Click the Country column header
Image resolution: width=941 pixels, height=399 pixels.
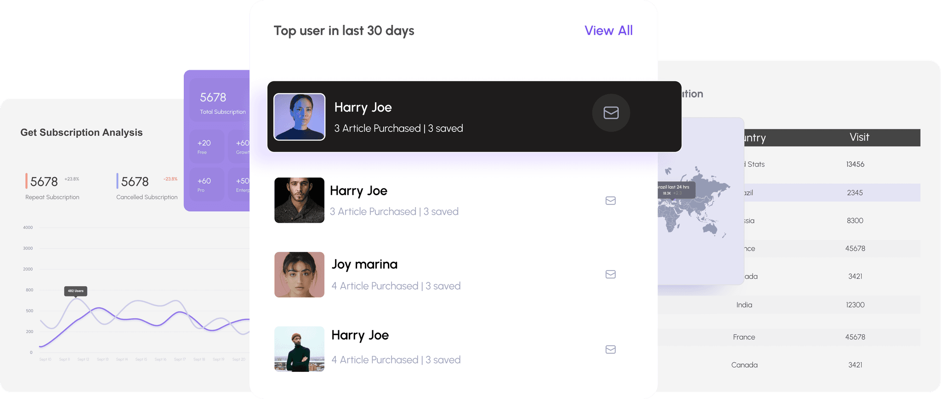[x=754, y=138]
